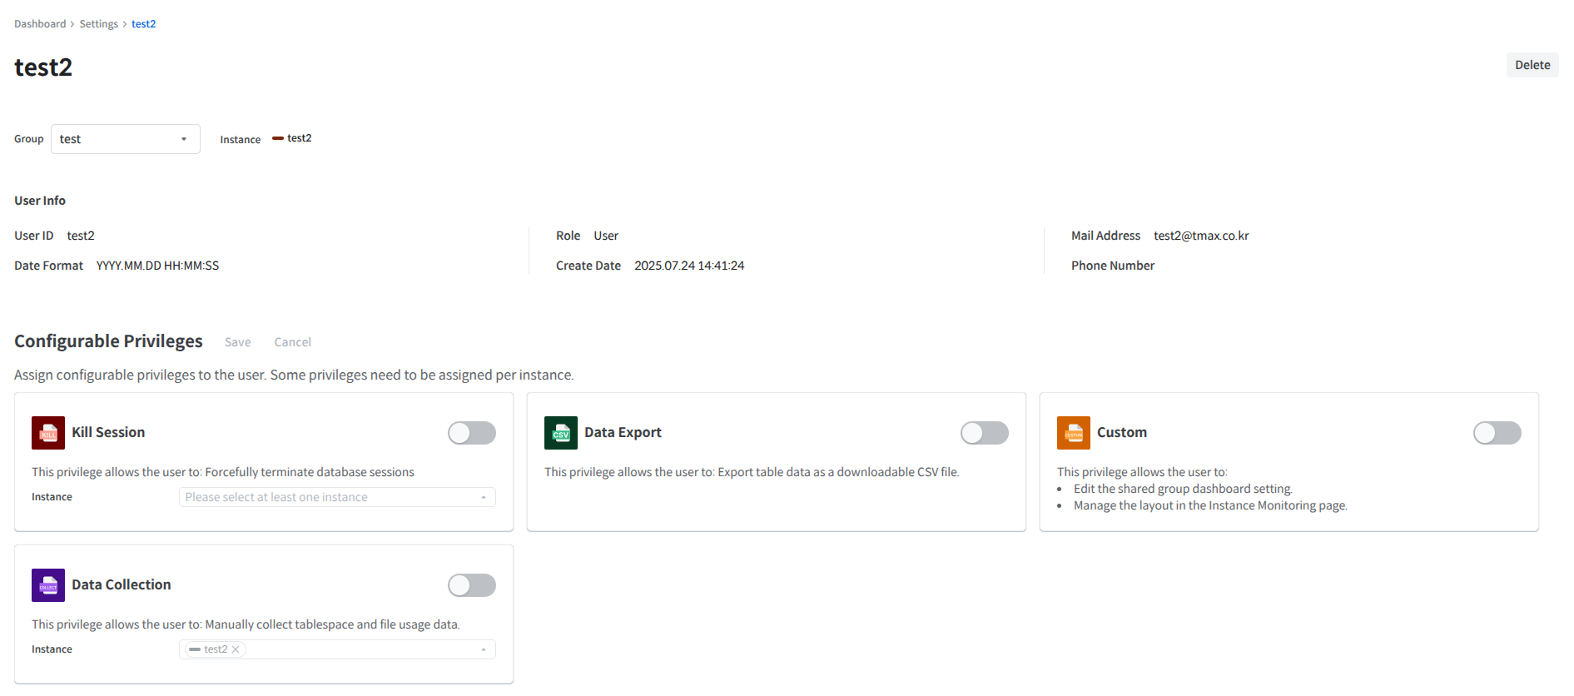1574x696 pixels.
Task: Remove test2 tag from Data Collection instance
Action: (x=236, y=649)
